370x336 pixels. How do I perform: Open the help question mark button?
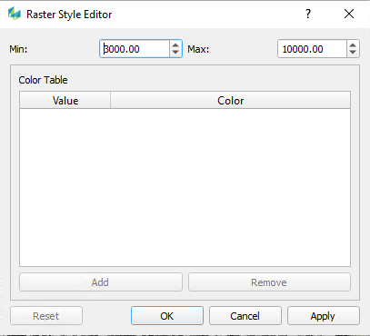(308, 14)
